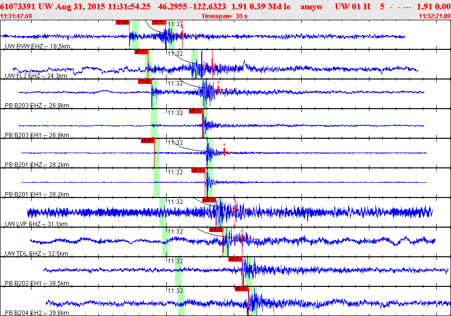
Task: Click window end time '11:32:21.09'
Action: pos(435,16)
